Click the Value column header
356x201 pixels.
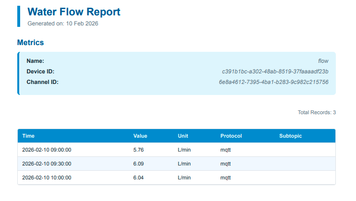coord(140,136)
